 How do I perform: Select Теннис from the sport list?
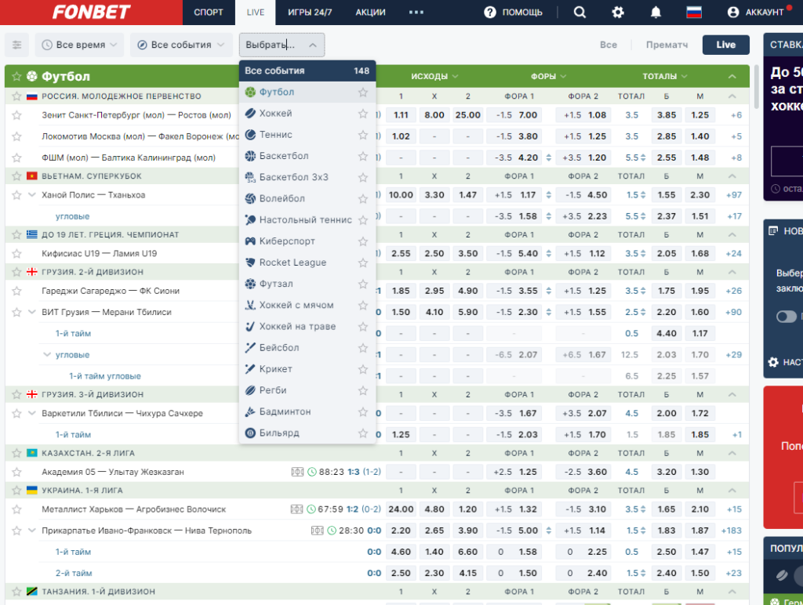(x=275, y=135)
